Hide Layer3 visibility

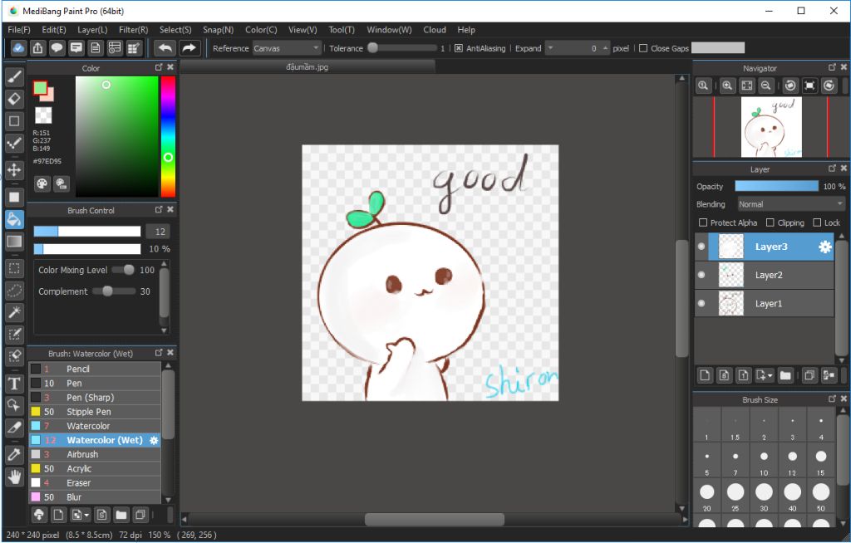[x=701, y=247]
